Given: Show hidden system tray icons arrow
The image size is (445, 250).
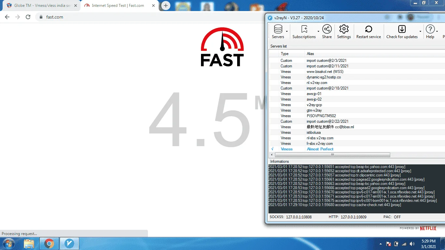Looking at the screenshot, I should pos(381,244).
